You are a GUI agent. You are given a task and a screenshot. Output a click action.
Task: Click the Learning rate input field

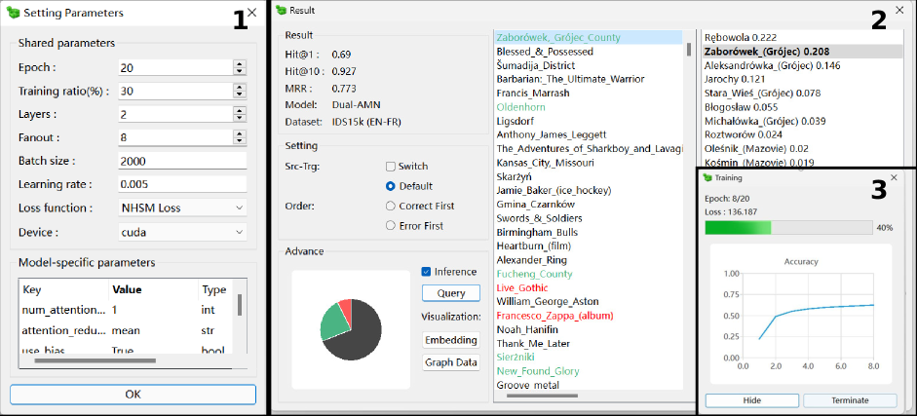(x=182, y=184)
